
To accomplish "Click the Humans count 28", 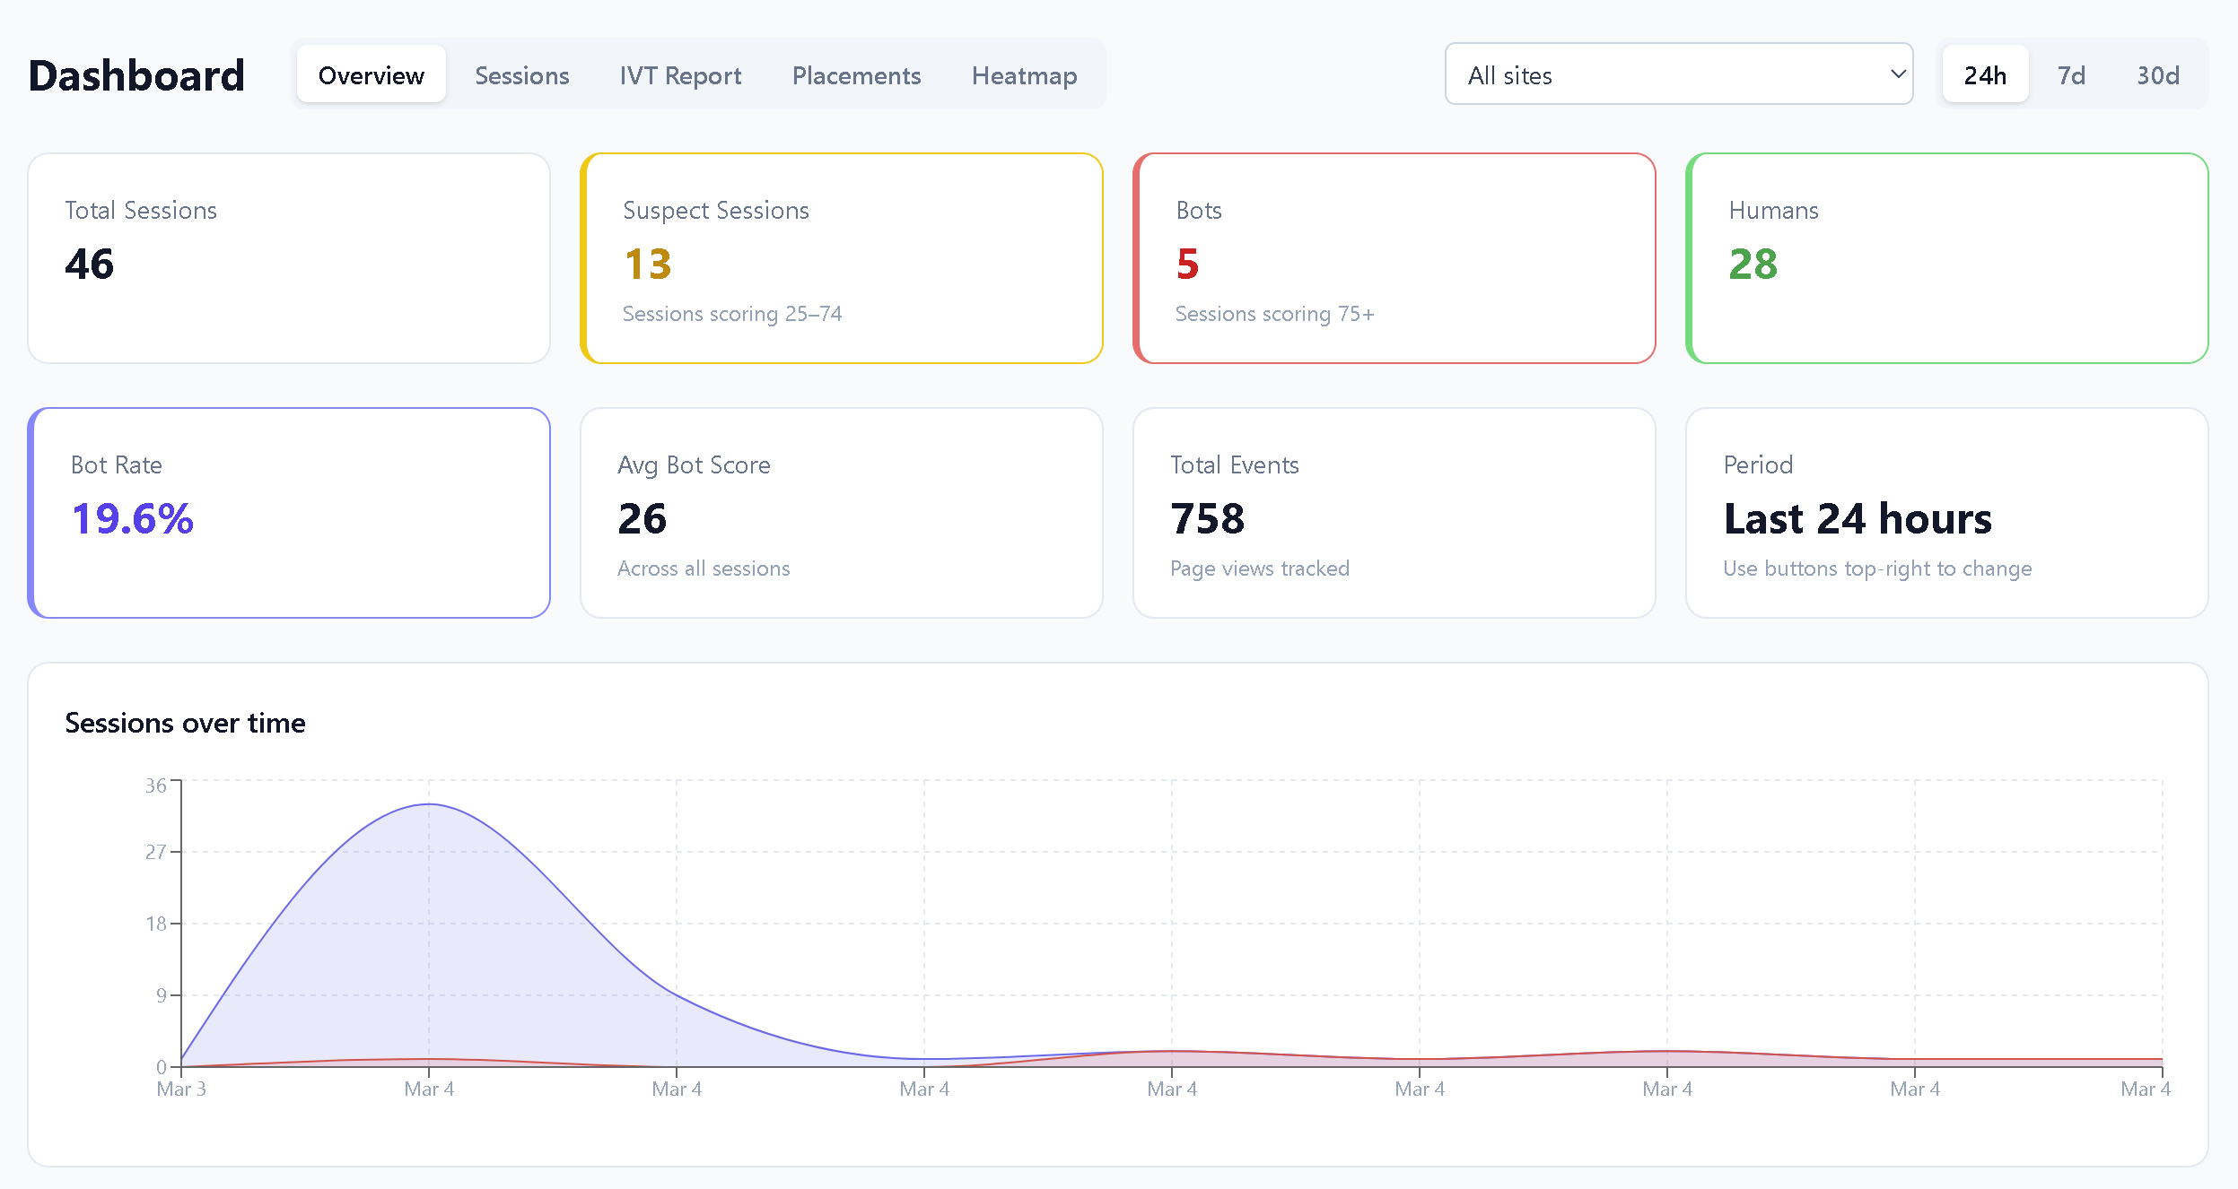I will [x=1753, y=264].
